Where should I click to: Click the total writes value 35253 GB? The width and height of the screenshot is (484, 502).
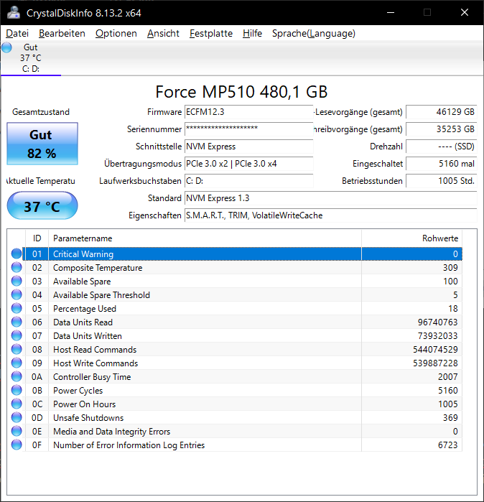(x=442, y=129)
